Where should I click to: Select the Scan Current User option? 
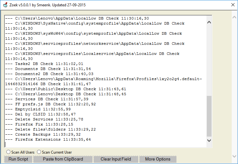click(39, 152)
